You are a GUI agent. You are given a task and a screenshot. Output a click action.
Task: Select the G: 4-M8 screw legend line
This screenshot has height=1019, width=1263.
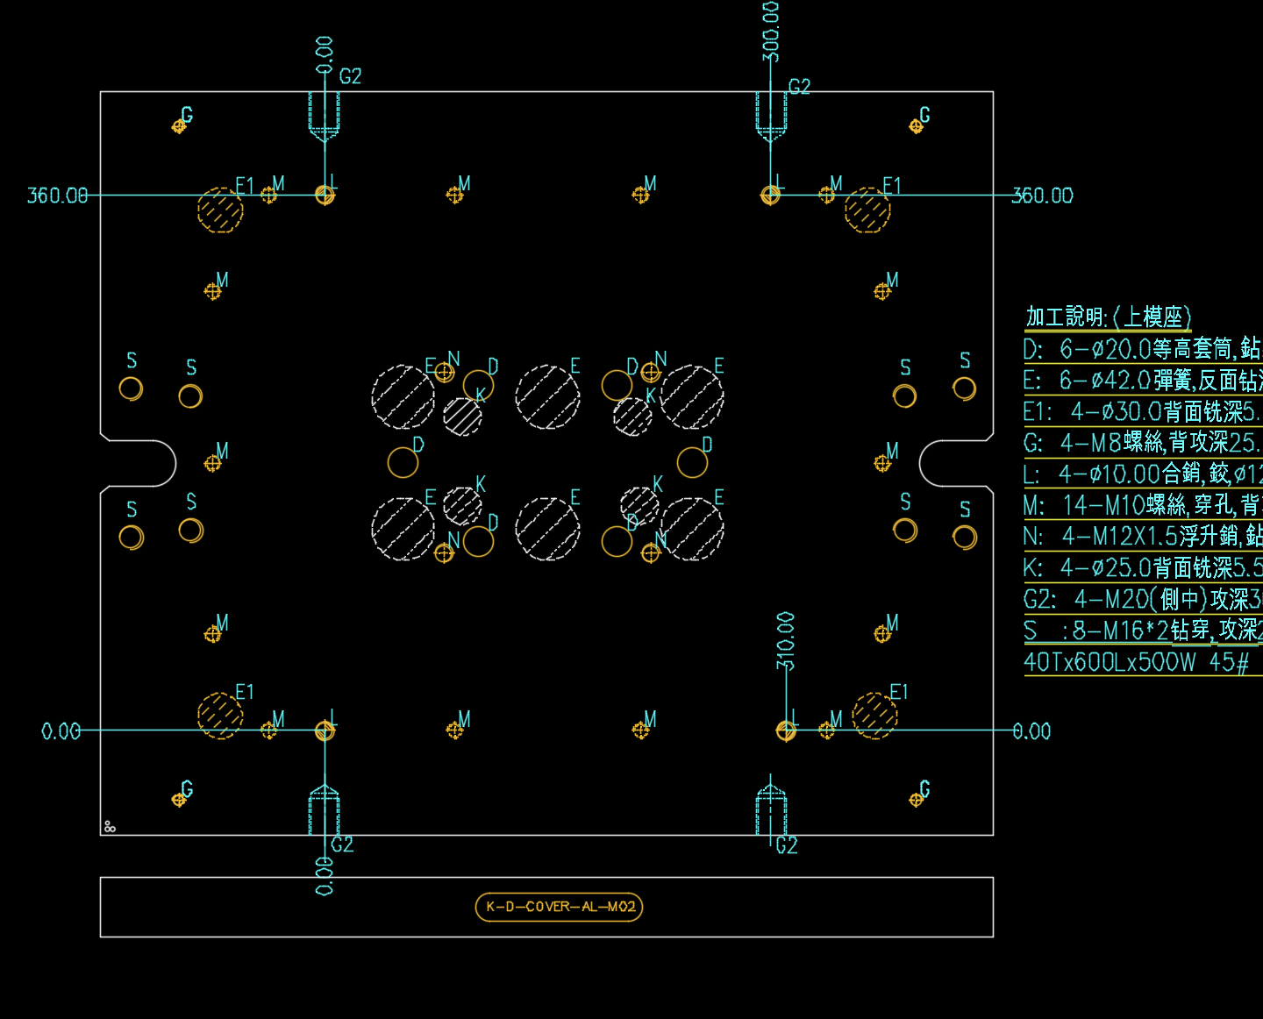1143,442
